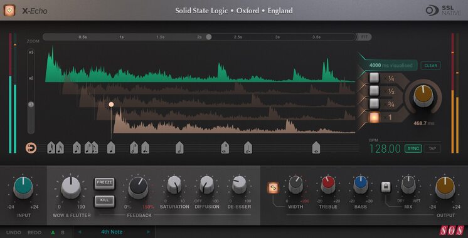Click the Diffusion knob
This screenshot has width=468, height=238.
click(207, 185)
